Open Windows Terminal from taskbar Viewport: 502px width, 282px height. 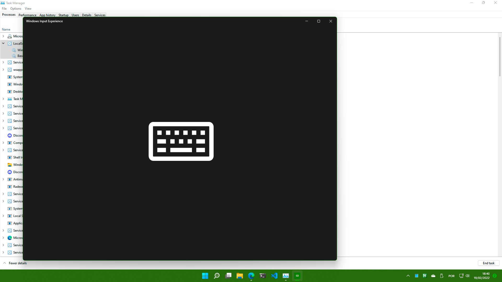[x=263, y=276]
